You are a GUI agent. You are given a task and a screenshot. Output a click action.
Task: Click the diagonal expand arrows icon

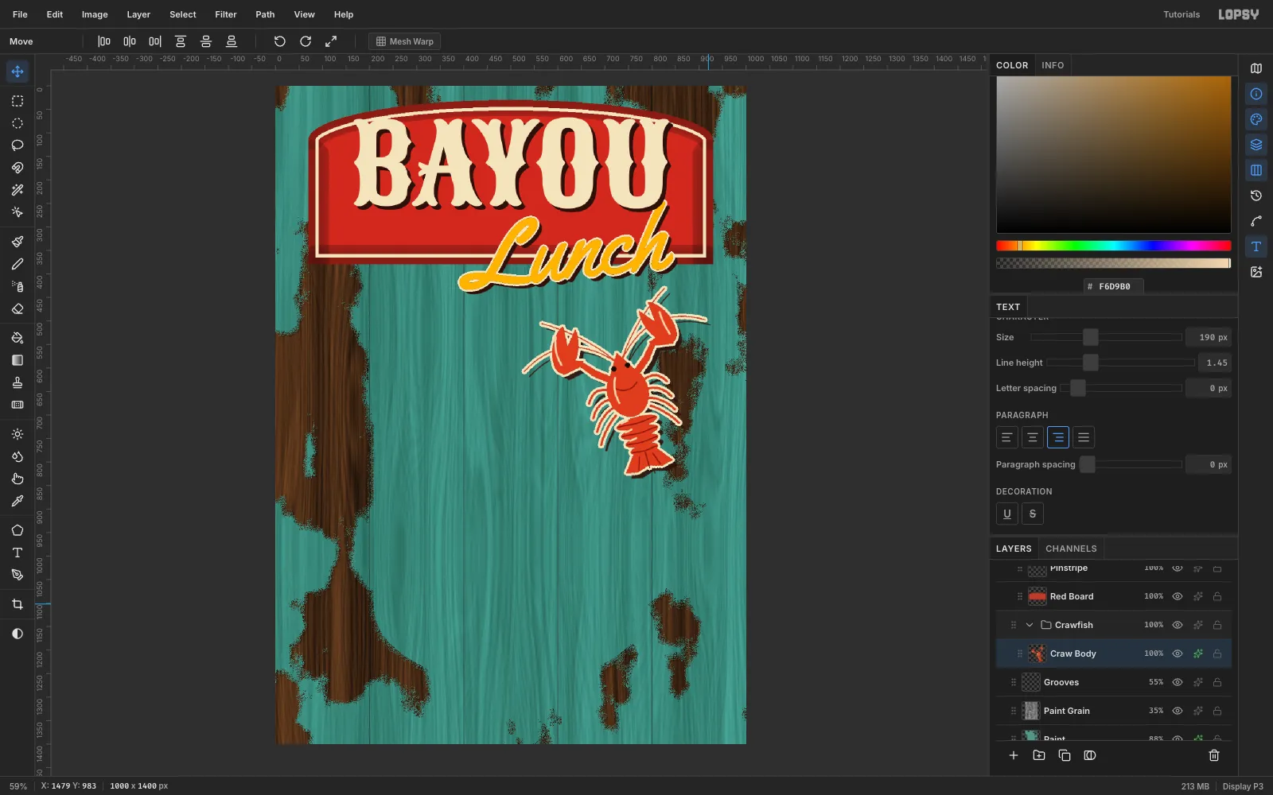coord(331,41)
